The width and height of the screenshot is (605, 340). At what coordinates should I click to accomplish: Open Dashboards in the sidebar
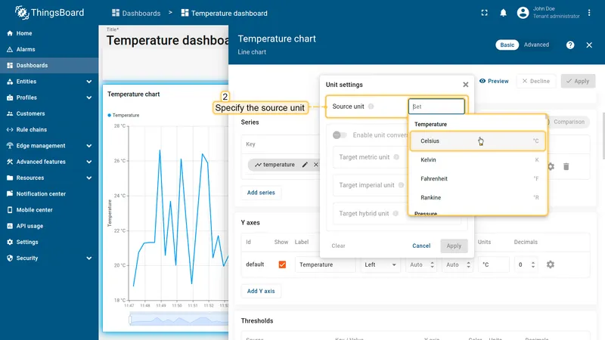coord(49,66)
